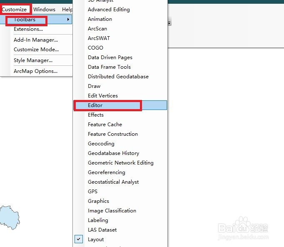This screenshot has height=247, width=284.
Task: Select the Editor toolbar entry
Action: (x=120, y=105)
